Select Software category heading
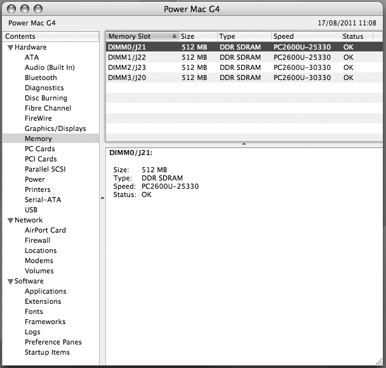The width and height of the screenshot is (386, 368). [29, 281]
